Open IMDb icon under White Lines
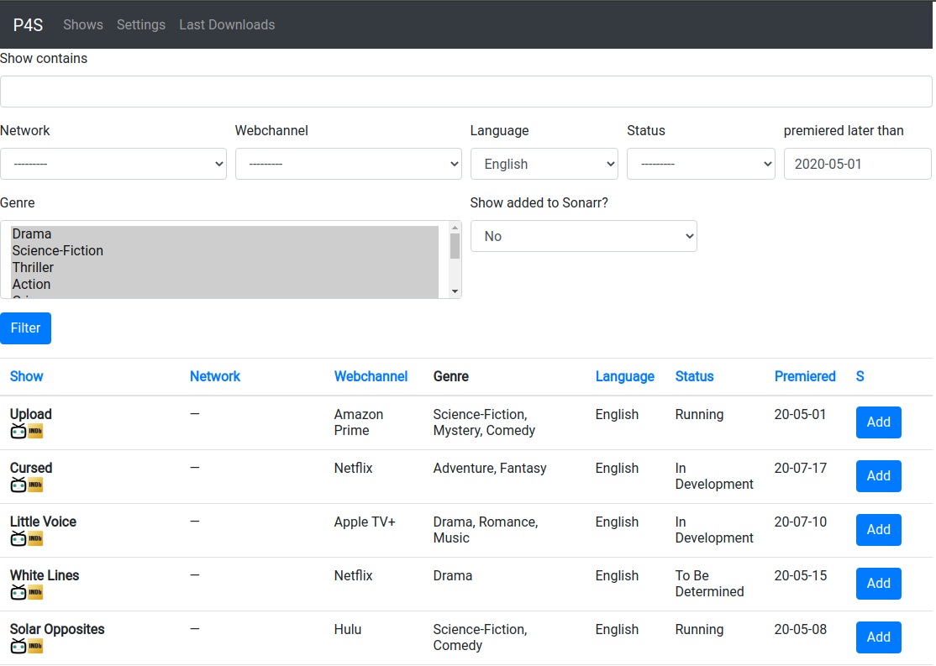 click(35, 592)
